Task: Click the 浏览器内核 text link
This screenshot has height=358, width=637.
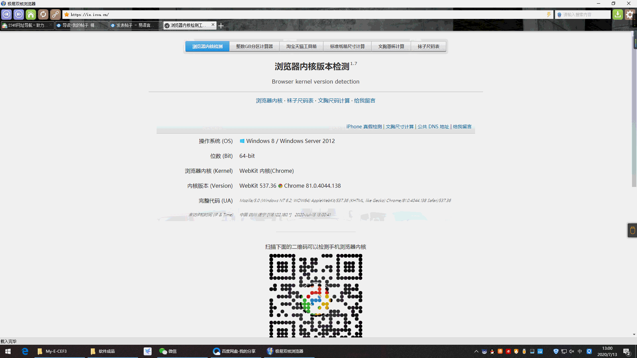Action: (x=269, y=100)
